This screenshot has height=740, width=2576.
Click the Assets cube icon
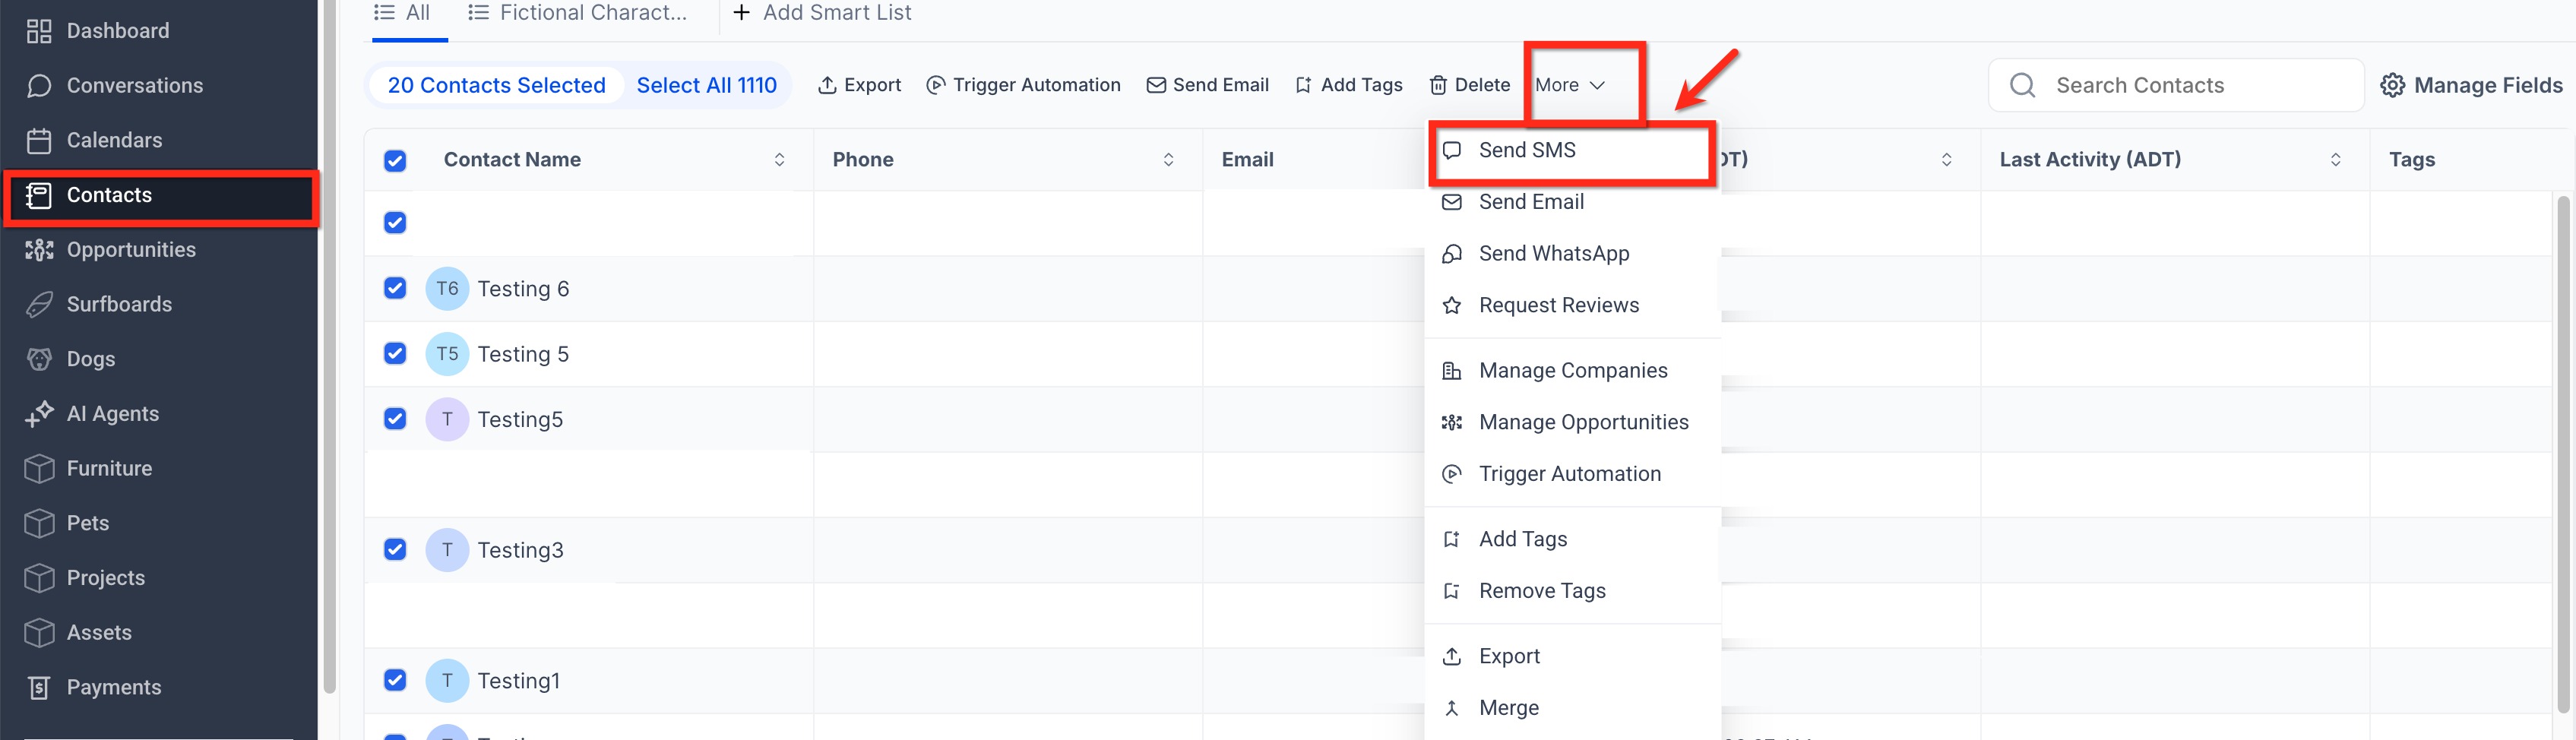(x=39, y=633)
